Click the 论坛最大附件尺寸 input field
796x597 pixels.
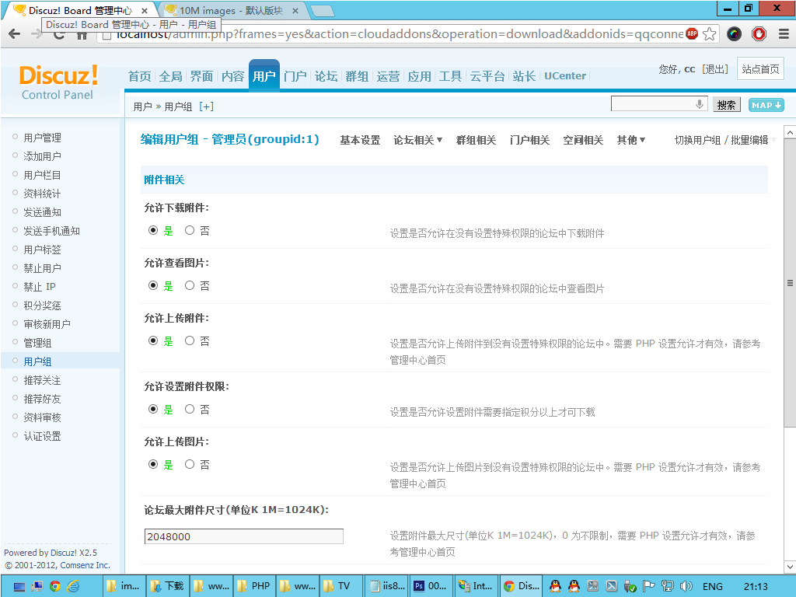coord(243,536)
